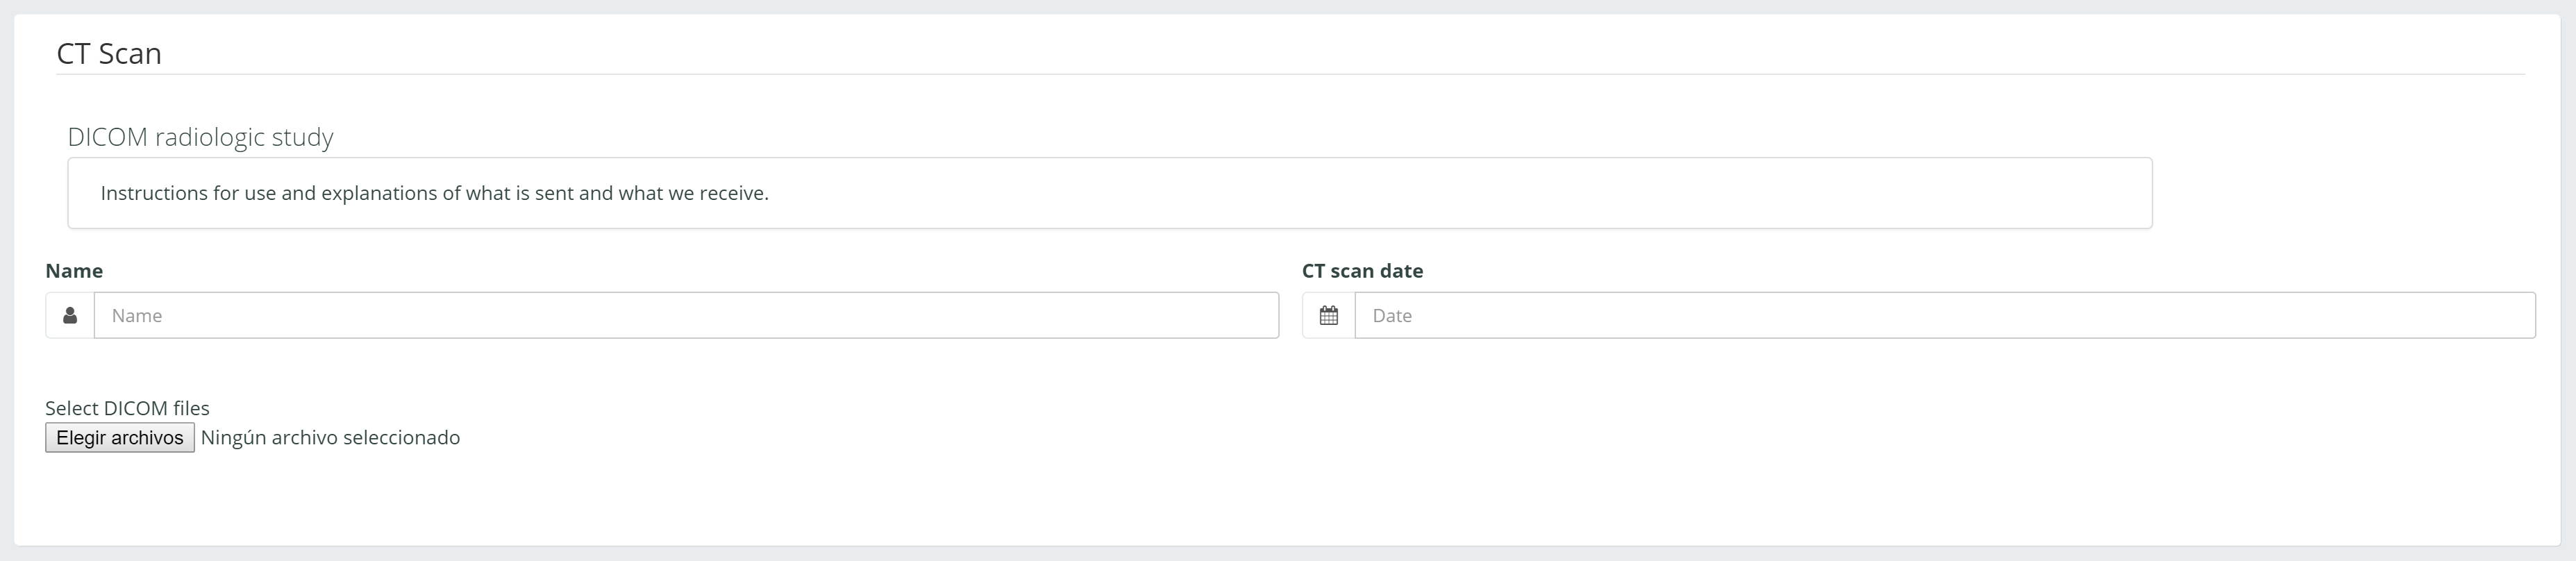Click the DICOM radiologic study heading
The width and height of the screenshot is (2576, 561).
point(200,137)
